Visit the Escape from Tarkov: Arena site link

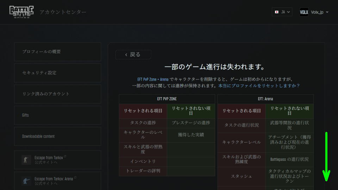(57, 181)
